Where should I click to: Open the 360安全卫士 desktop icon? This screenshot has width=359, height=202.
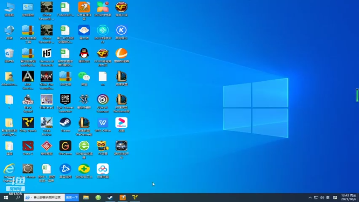point(84,171)
